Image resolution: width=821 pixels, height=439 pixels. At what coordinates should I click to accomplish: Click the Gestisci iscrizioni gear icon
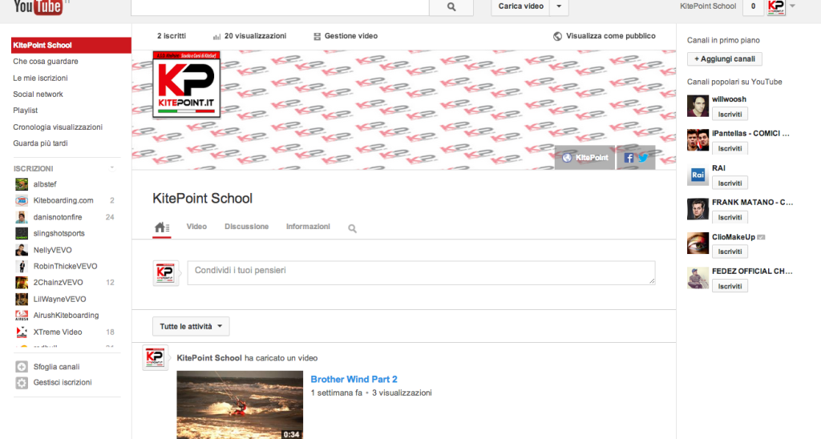22,383
